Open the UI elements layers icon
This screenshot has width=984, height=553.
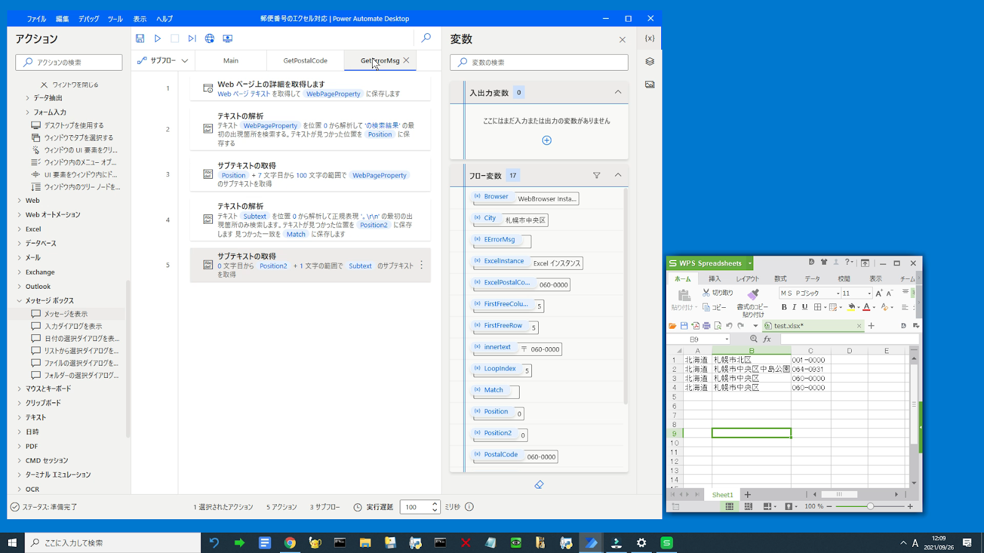coord(649,61)
